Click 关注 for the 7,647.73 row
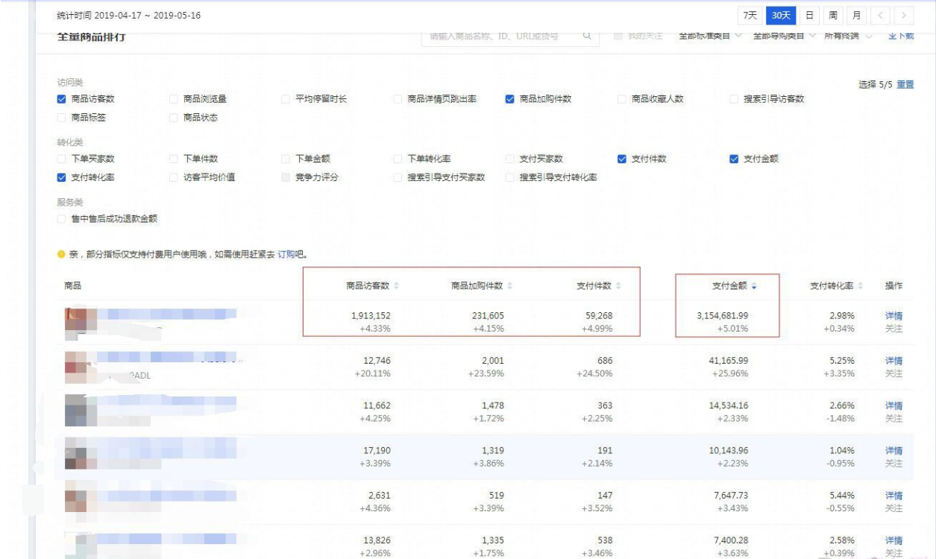 coord(893,508)
